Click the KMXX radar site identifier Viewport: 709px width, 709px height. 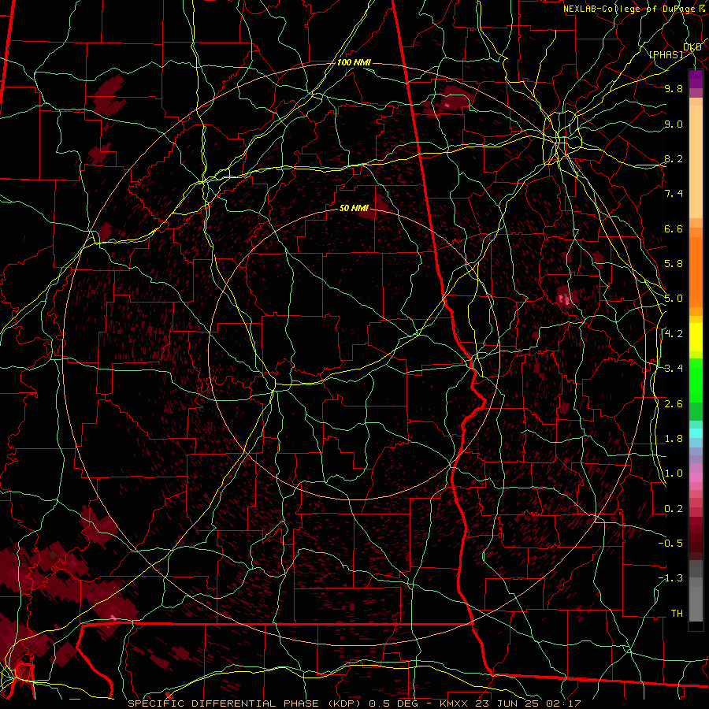(x=454, y=703)
